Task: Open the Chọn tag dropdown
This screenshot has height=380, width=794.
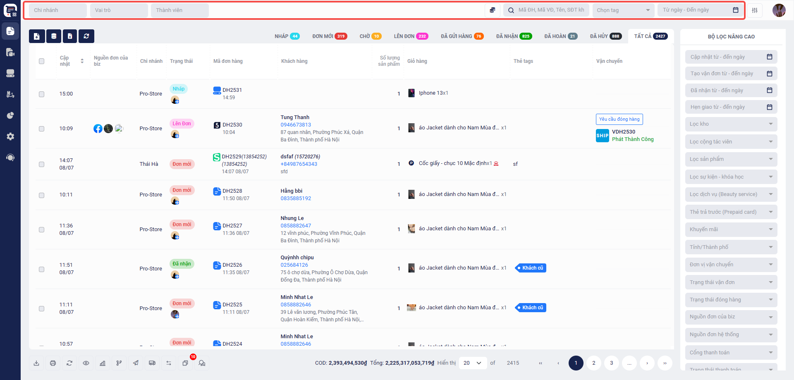Action: pos(623,10)
